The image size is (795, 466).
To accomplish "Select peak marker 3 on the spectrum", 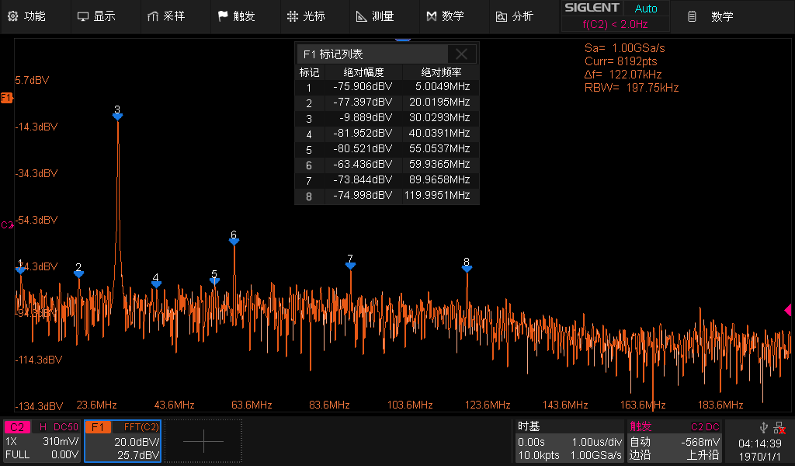I will [117, 113].
